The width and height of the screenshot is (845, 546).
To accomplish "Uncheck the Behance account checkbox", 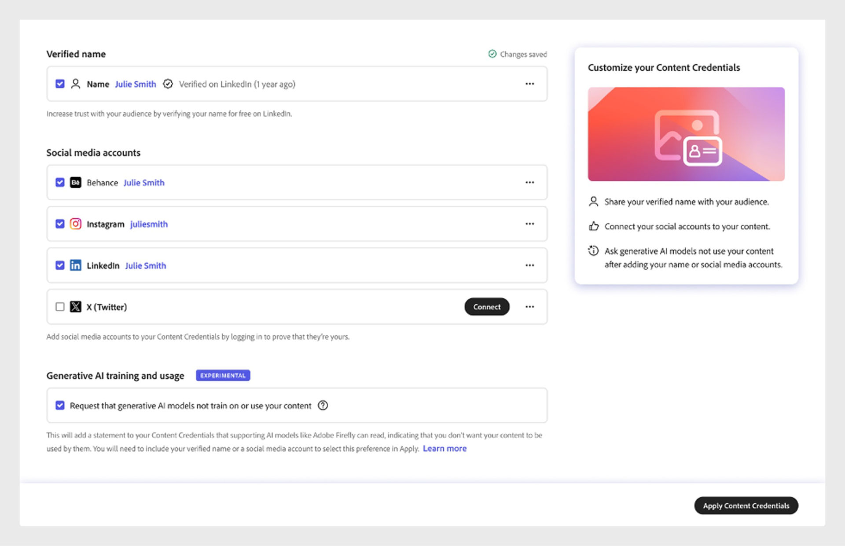I will point(60,182).
